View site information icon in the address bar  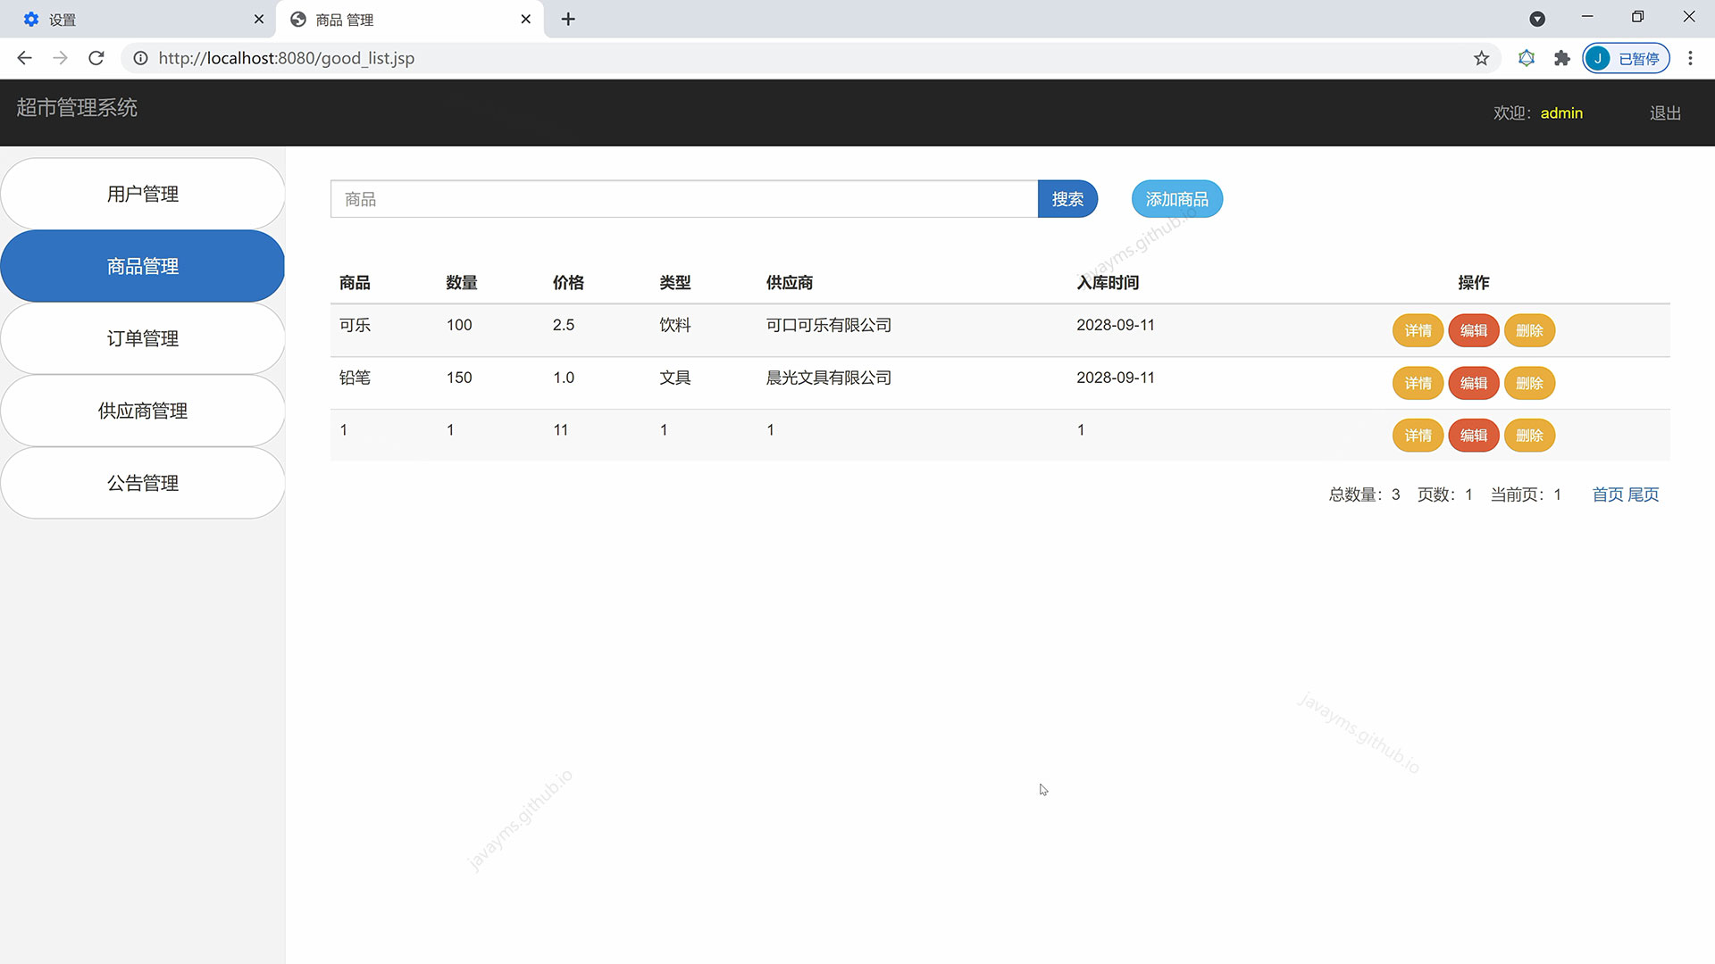(x=140, y=58)
